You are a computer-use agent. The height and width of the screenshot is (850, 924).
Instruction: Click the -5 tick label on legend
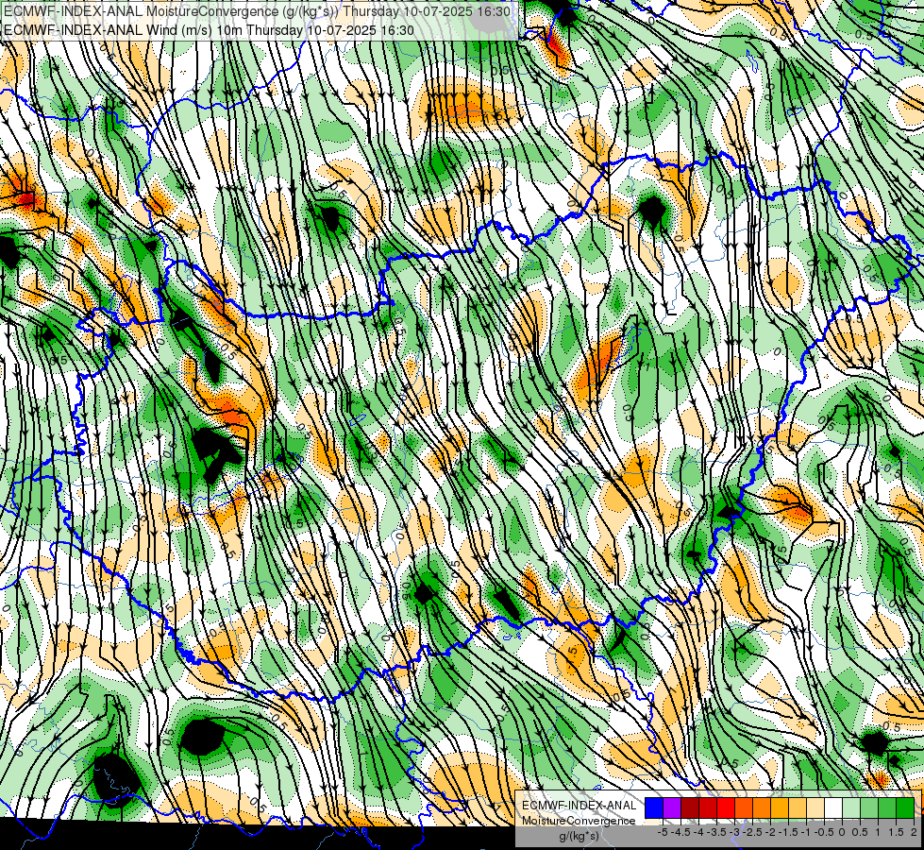point(663,832)
